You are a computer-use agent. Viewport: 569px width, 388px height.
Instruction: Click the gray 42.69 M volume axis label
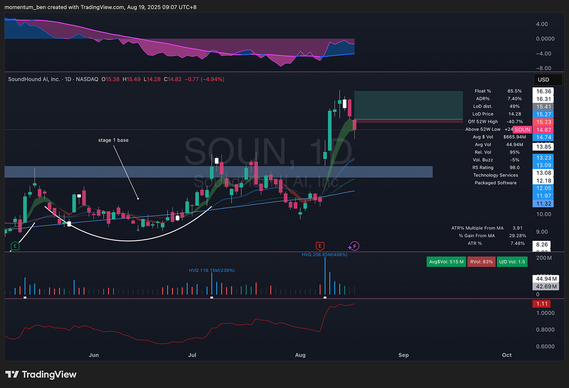click(546, 287)
